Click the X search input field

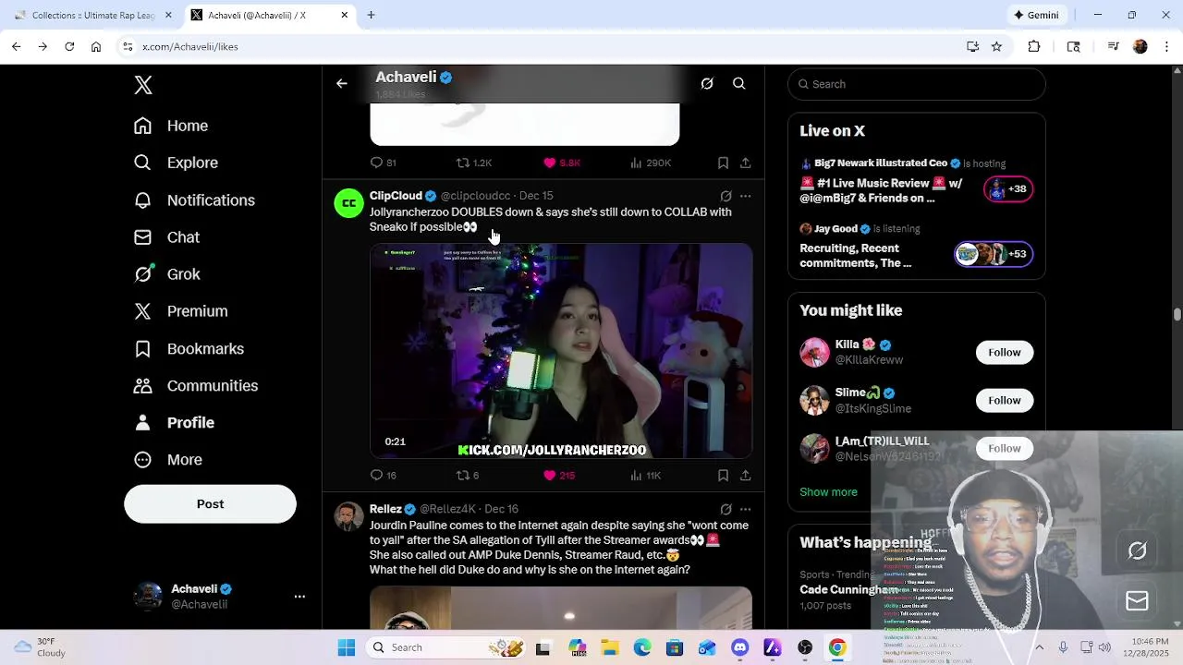[917, 84]
